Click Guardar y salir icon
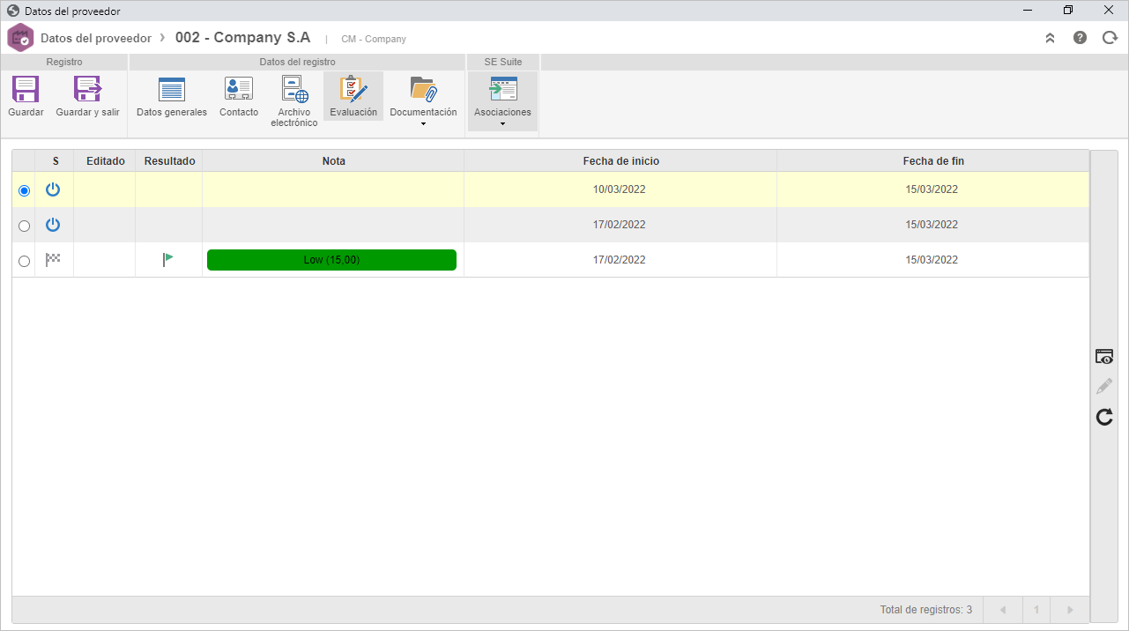 click(87, 90)
